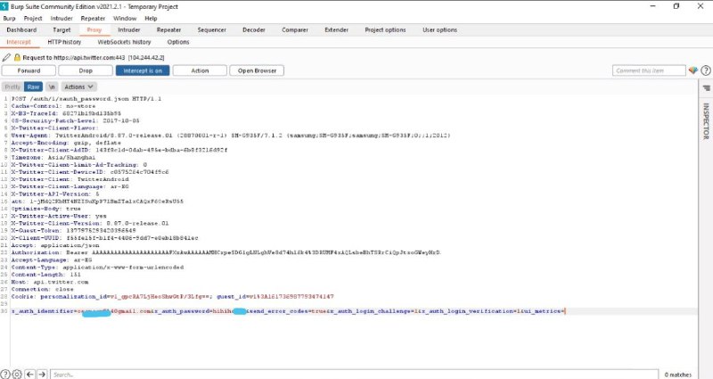Click in the Comment this item field

pyautogui.click(x=649, y=70)
